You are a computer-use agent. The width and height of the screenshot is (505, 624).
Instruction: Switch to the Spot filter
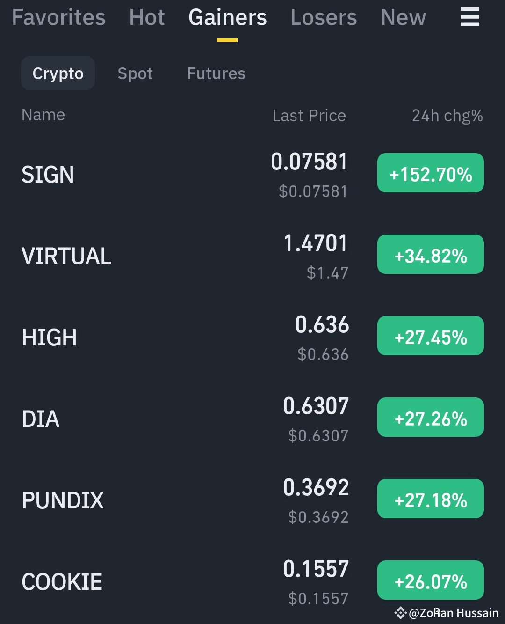(x=135, y=73)
